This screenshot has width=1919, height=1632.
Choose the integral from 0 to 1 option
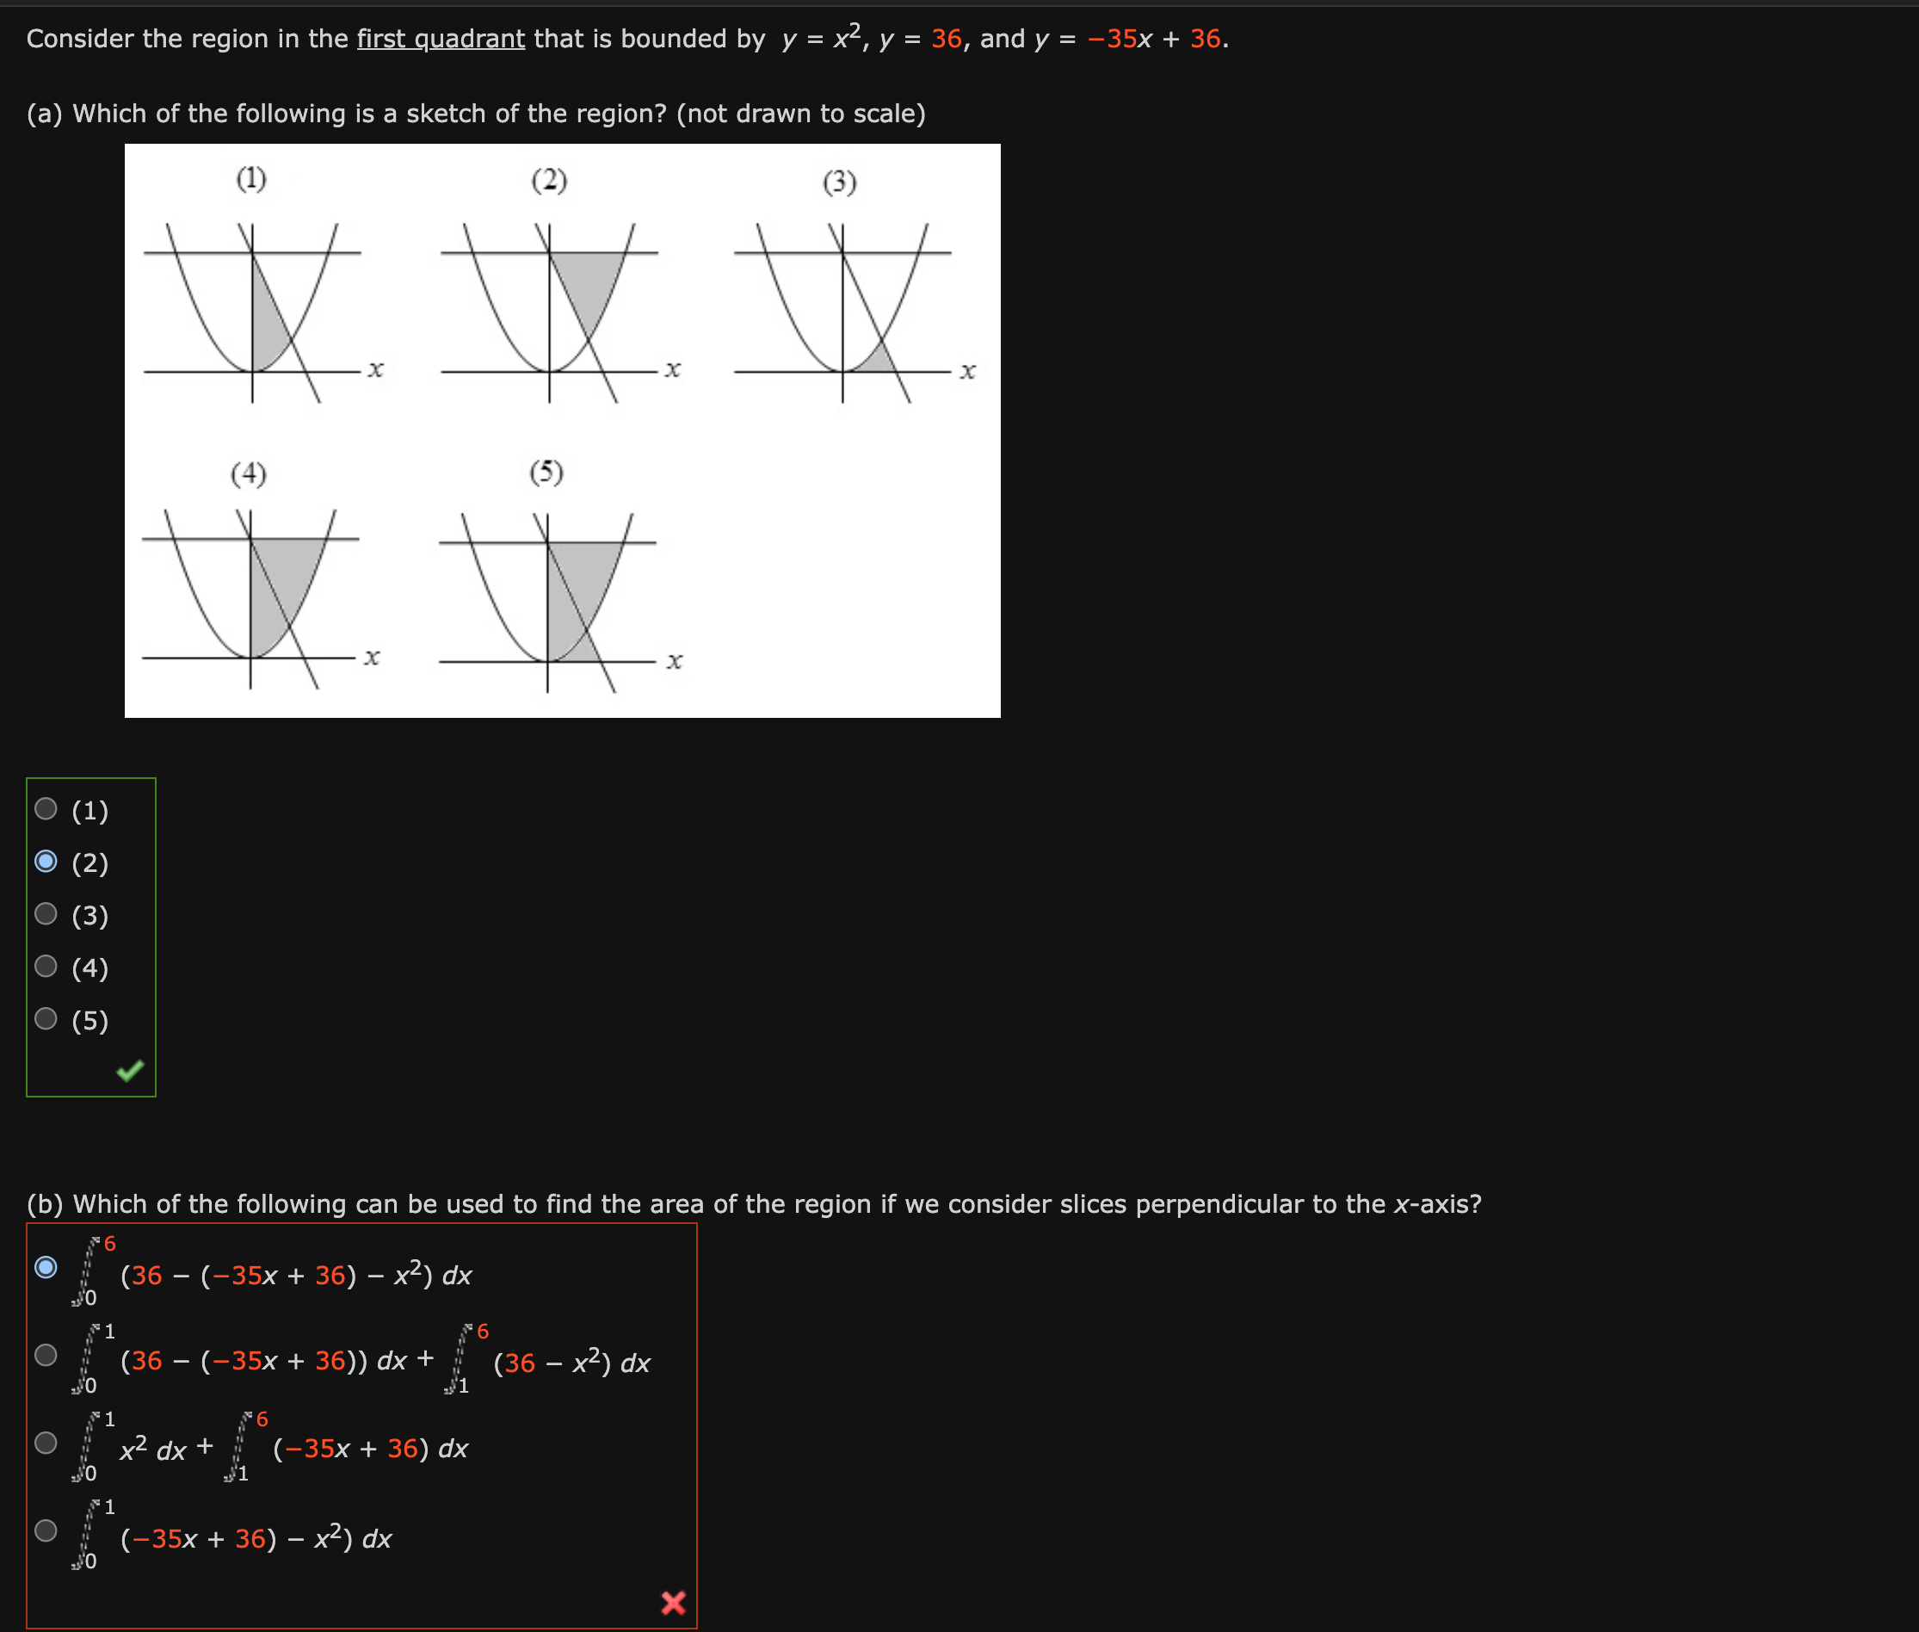(46, 1530)
